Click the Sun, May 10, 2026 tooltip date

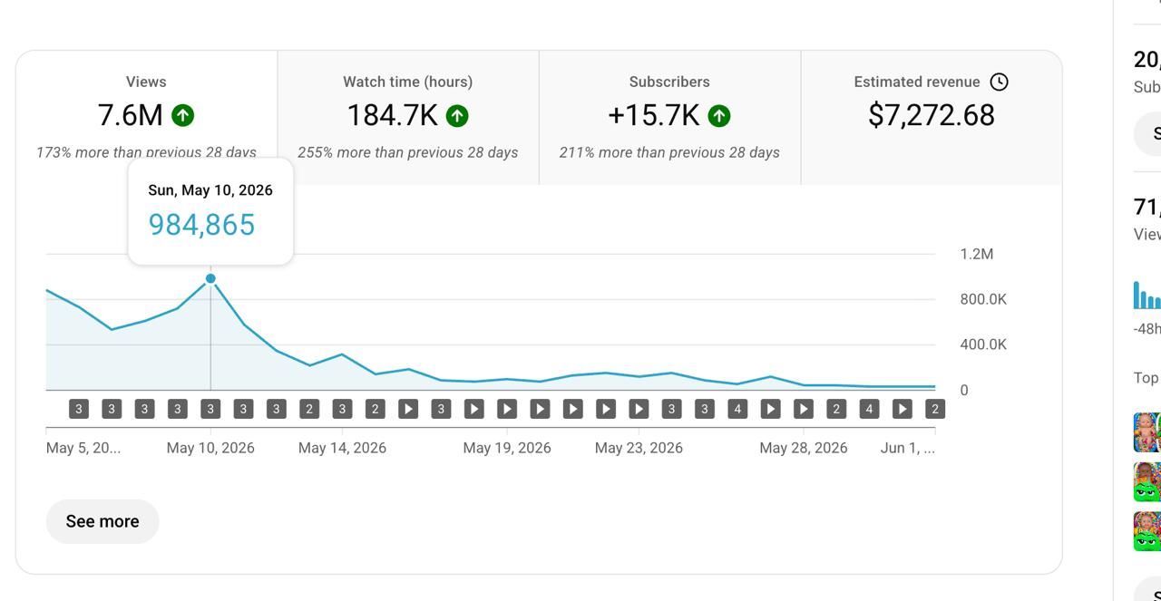pyautogui.click(x=210, y=190)
